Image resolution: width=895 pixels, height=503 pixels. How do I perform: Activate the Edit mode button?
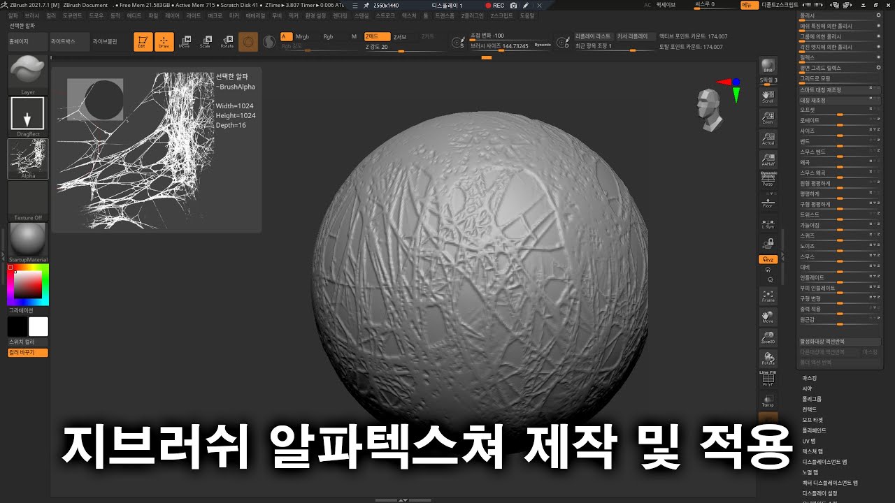143,42
